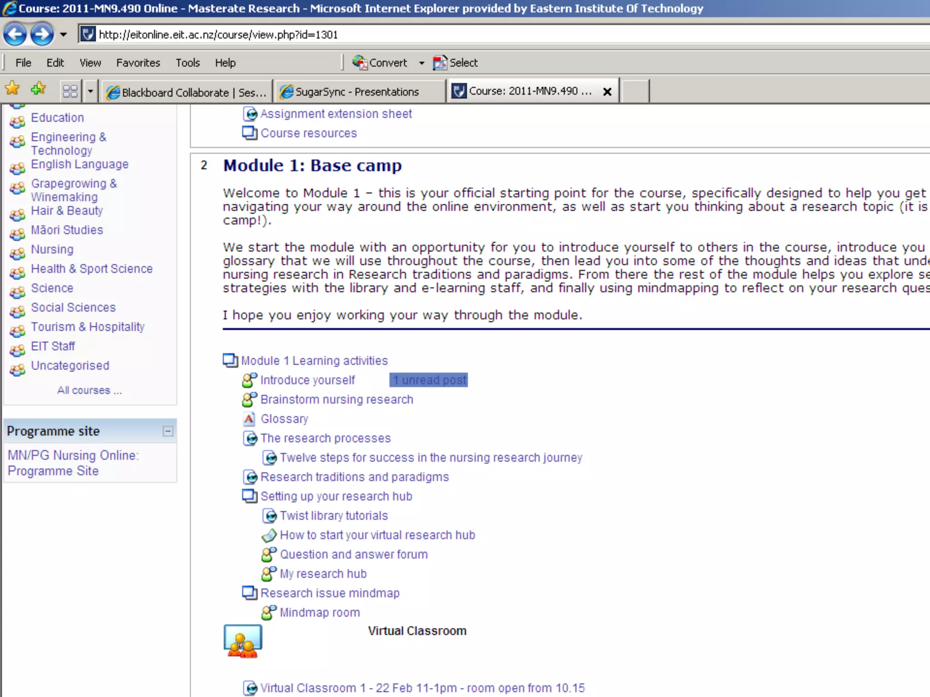Open the Quick Tabs grid icon

coord(70,92)
